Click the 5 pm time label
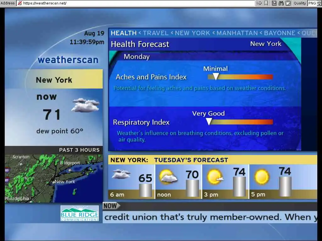The width and height of the screenshot is (322, 241). click(x=258, y=195)
